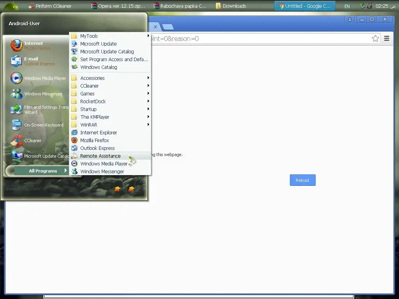Select WinRAR folder menu entry
This screenshot has height=299, width=399.
coord(110,125)
